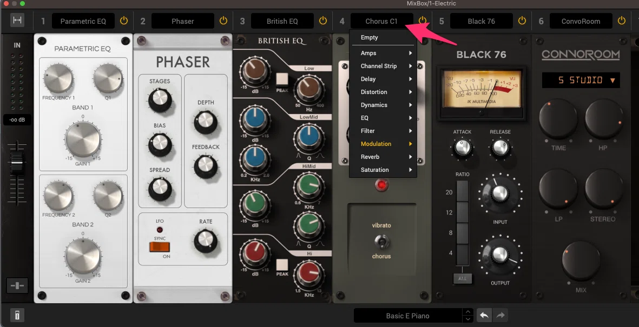The width and height of the screenshot is (639, 327).
Task: Click the Phaser STAGES knob
Action: [x=160, y=100]
